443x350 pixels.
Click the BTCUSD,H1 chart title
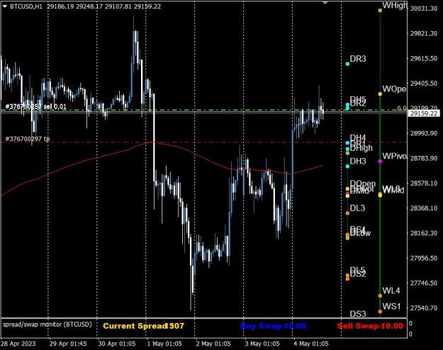(26, 6)
